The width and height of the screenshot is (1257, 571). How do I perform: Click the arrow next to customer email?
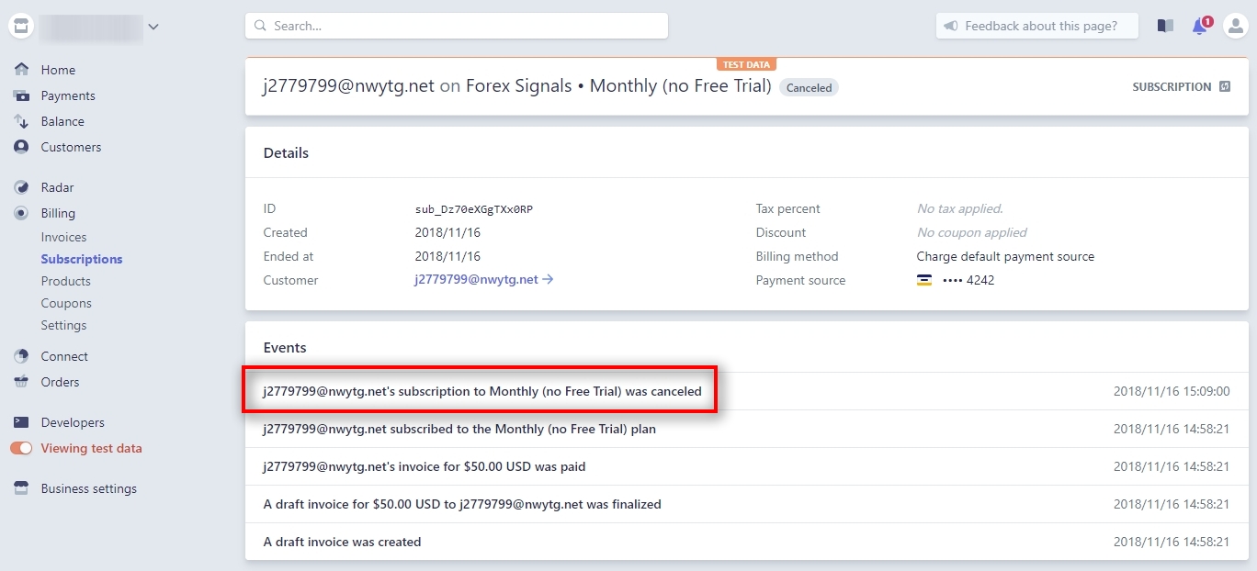pyautogui.click(x=549, y=280)
